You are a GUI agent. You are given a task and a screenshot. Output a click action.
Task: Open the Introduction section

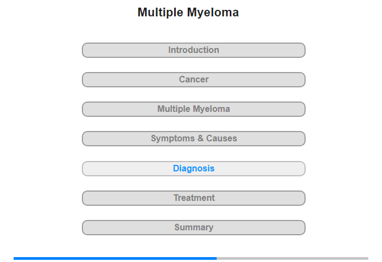pos(194,50)
